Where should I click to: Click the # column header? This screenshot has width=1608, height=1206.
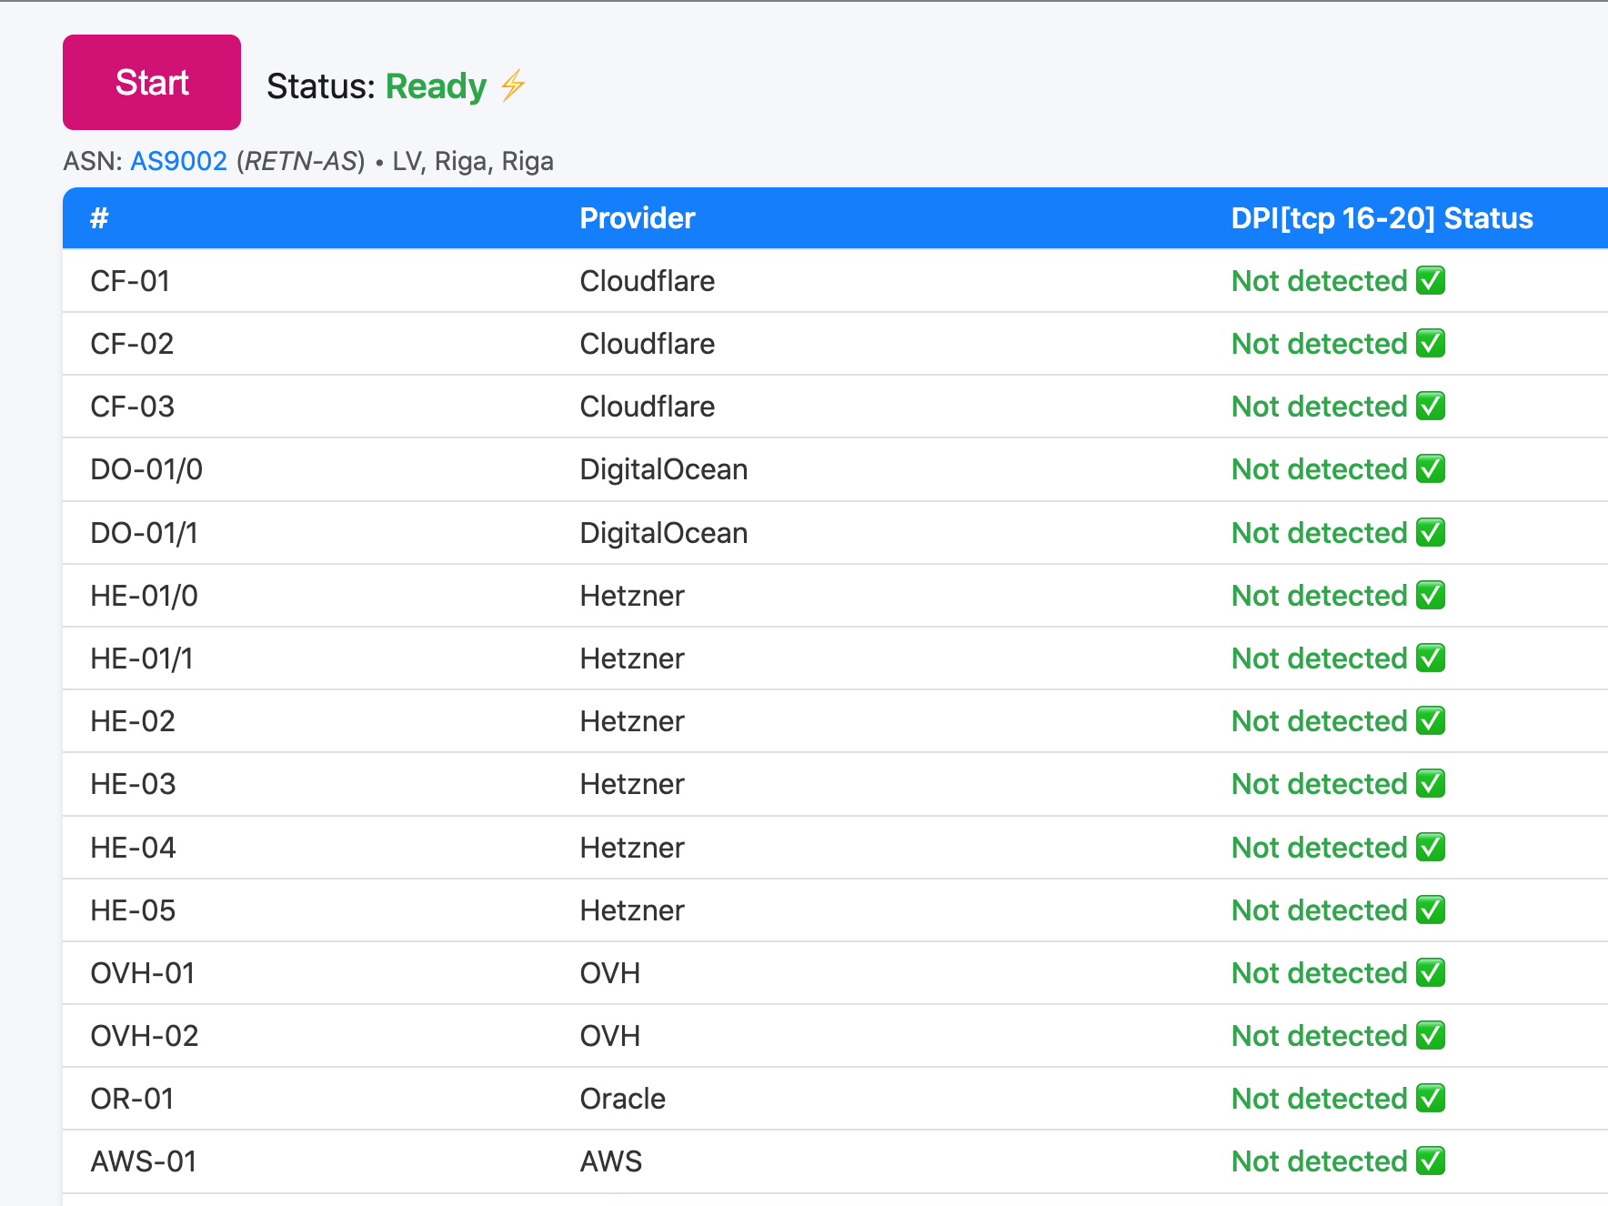click(x=99, y=218)
